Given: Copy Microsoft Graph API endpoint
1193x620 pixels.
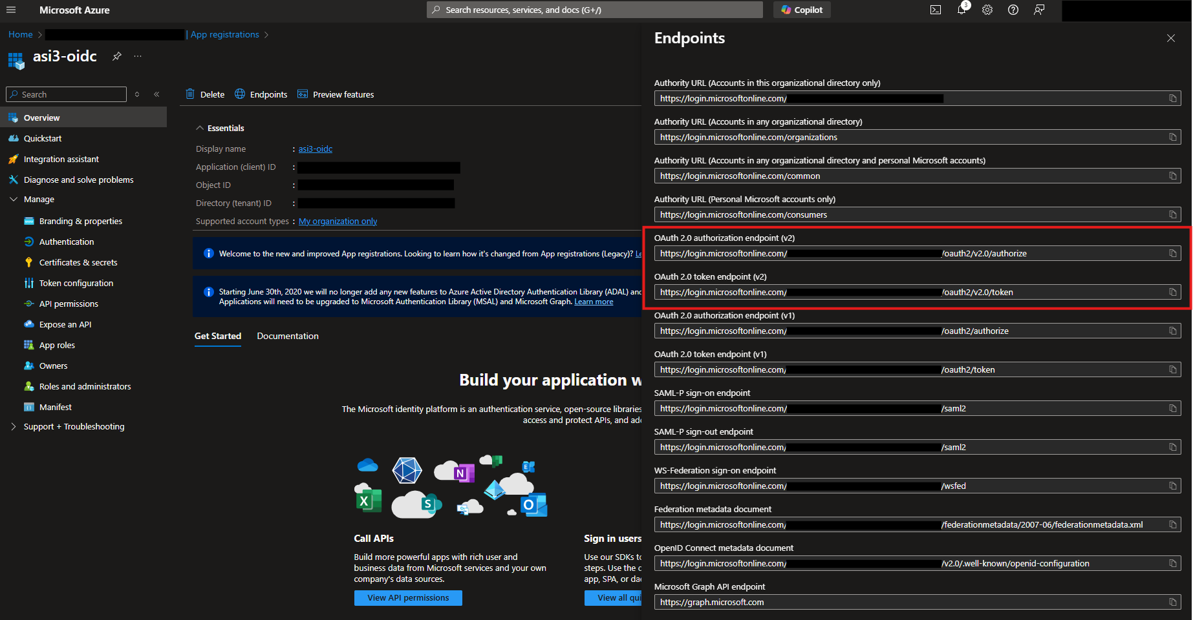Looking at the screenshot, I should pos(1173,602).
